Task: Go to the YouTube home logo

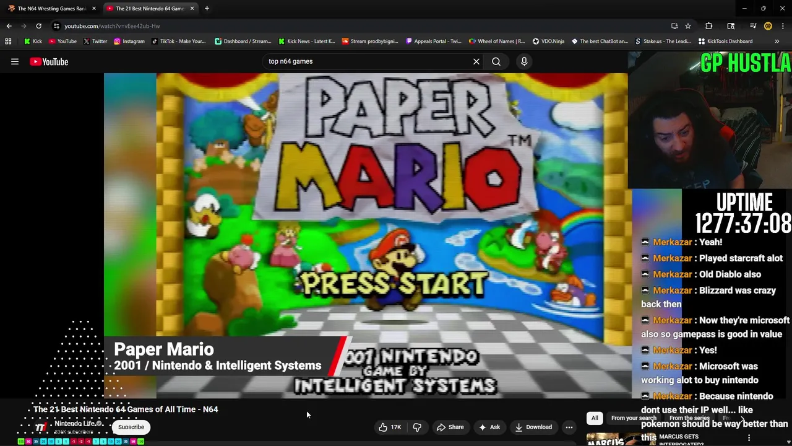Action: [49, 61]
